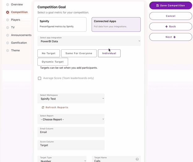This screenshot has height=162, width=193.
Task: Click into the Target Name field
Action: tap(116, 159)
